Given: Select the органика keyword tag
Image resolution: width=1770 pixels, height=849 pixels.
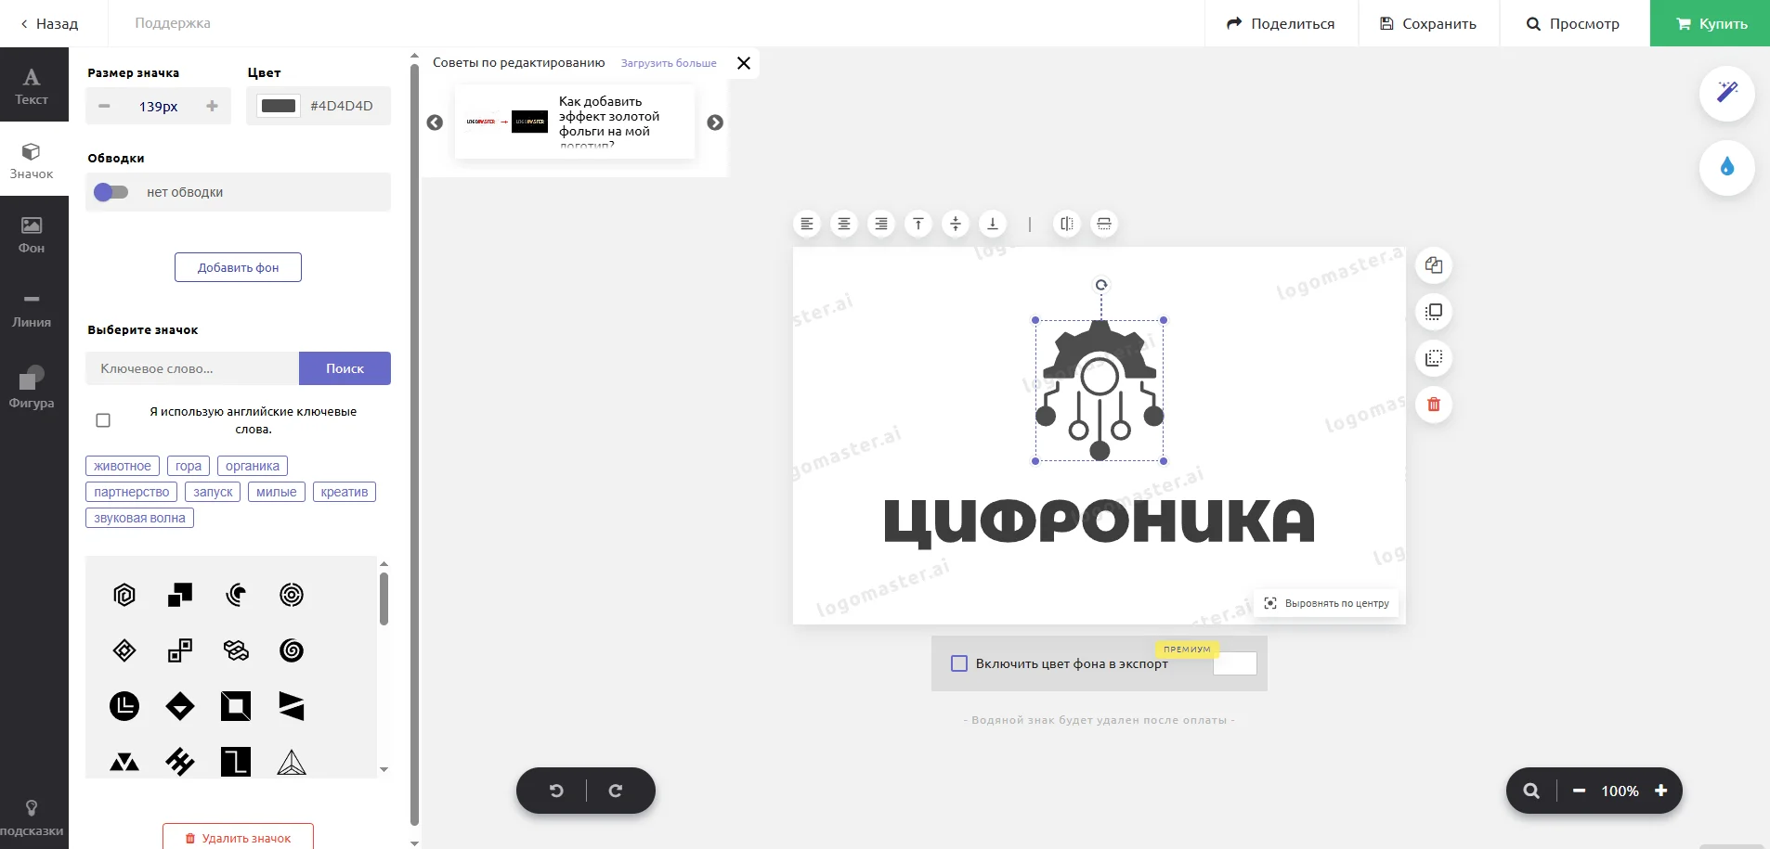Looking at the screenshot, I should [253, 466].
